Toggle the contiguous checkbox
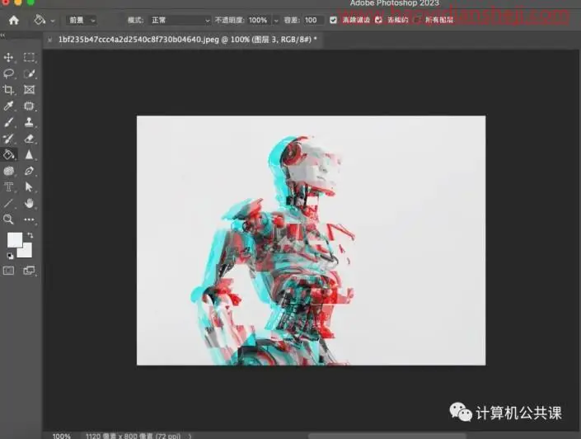Viewport: 581px width, 439px height. coord(378,20)
